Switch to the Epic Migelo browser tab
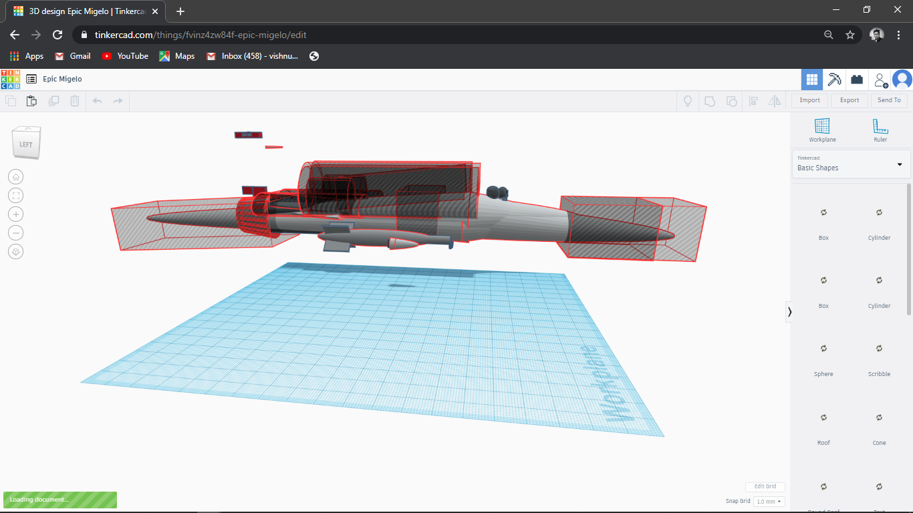The width and height of the screenshot is (913, 513). pyautogui.click(x=80, y=11)
